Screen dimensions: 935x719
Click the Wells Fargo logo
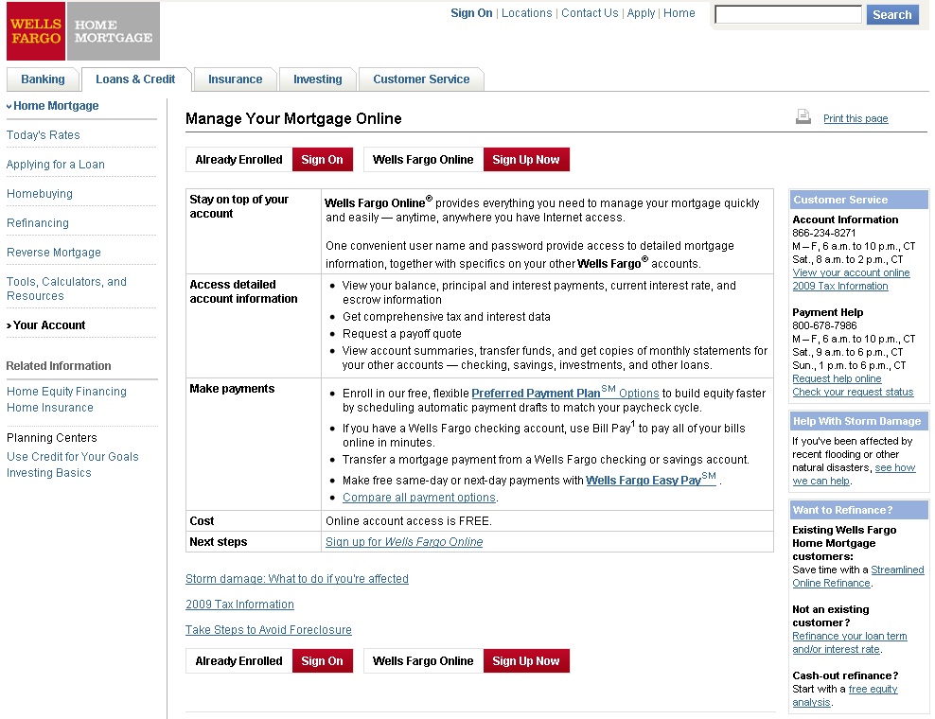[35, 31]
